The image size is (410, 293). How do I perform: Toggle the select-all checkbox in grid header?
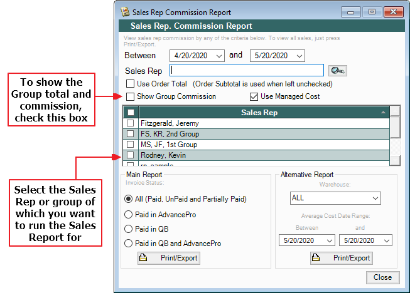pos(131,113)
